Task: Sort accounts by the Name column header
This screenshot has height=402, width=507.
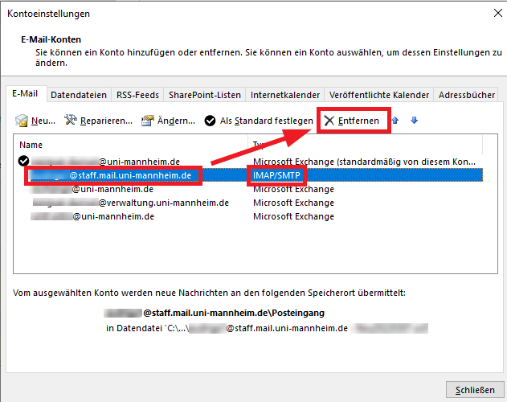Action: (129, 145)
